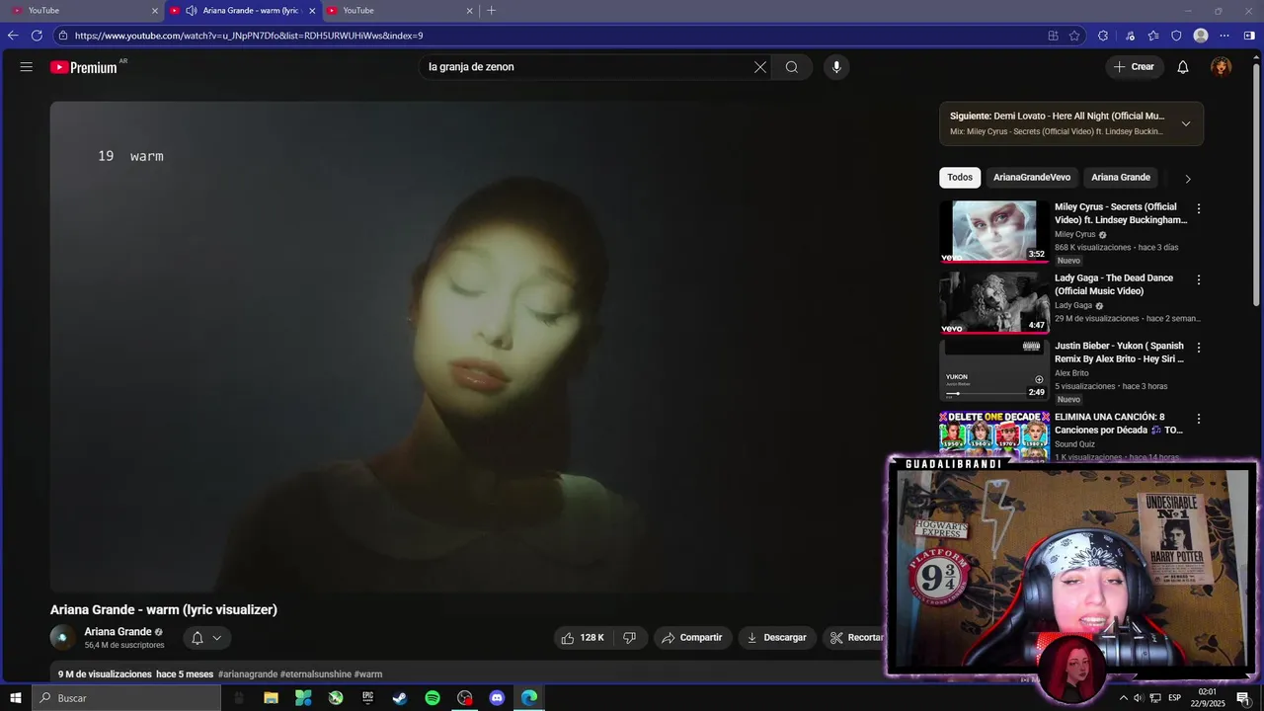Viewport: 1264px width, 711px height.
Task: Open browser extensions puzzle icon
Action: 1103,36
